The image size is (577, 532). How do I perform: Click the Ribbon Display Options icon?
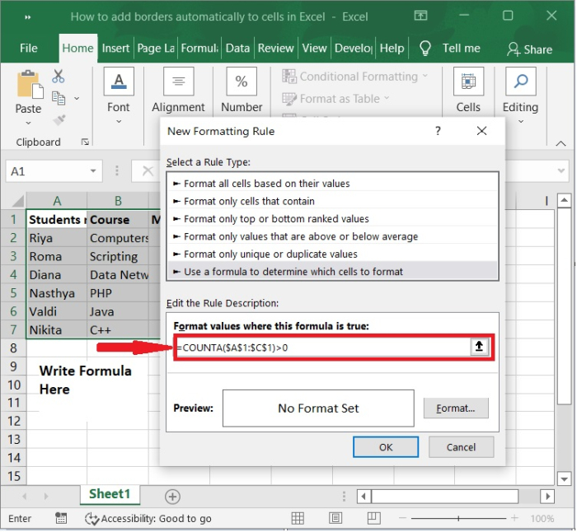pos(420,16)
